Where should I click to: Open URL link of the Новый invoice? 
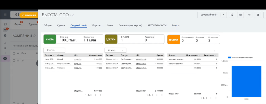coord(78,59)
